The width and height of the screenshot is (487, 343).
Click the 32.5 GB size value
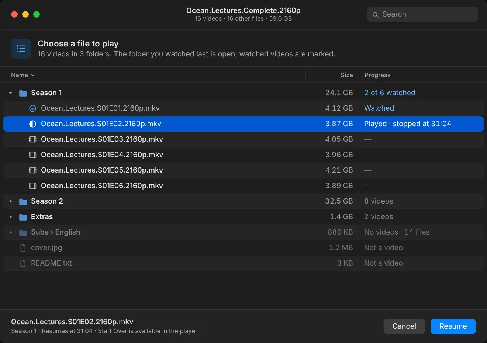click(x=339, y=201)
